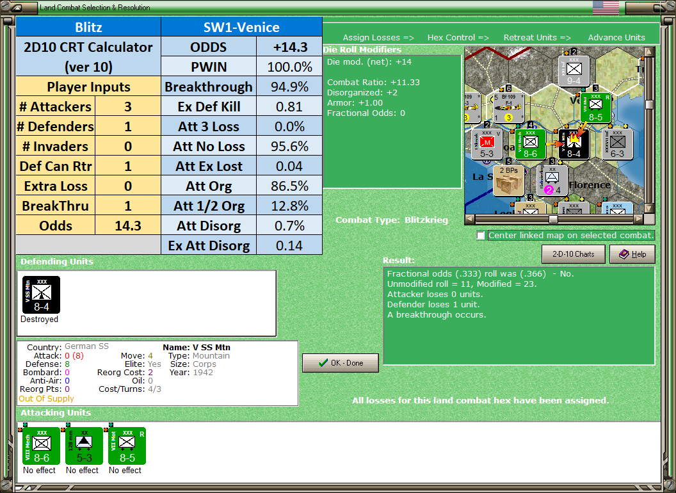Click the purple book Help icon

tap(624, 254)
